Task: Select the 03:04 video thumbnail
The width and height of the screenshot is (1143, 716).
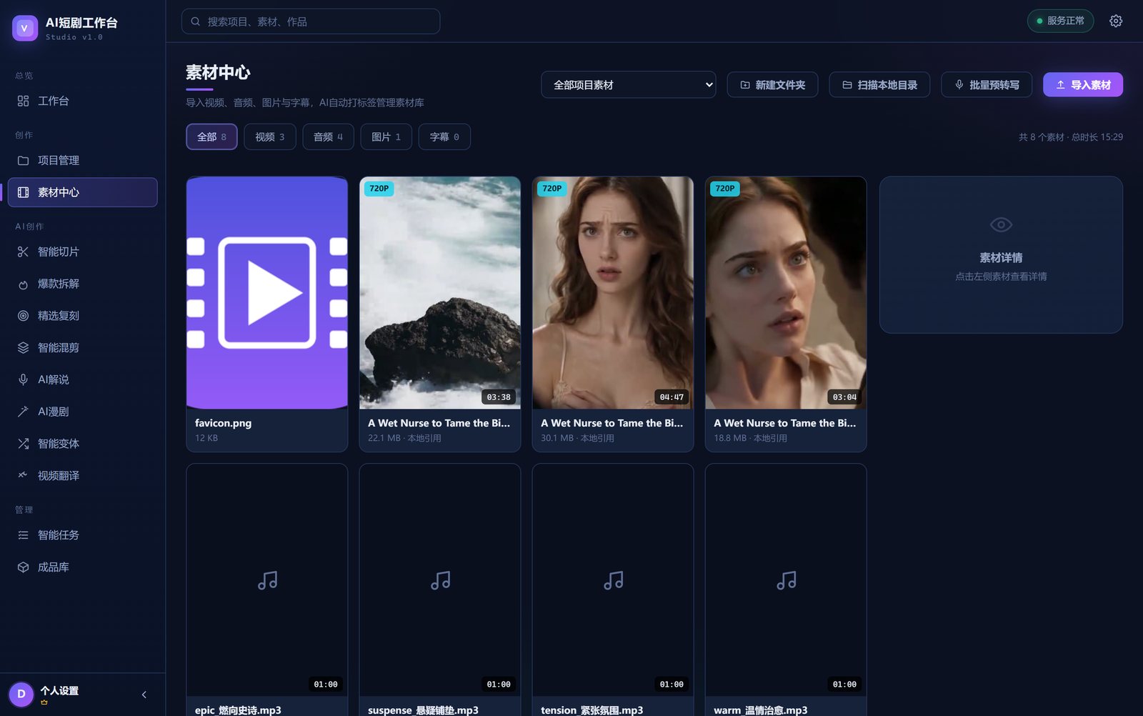Action: [x=786, y=293]
